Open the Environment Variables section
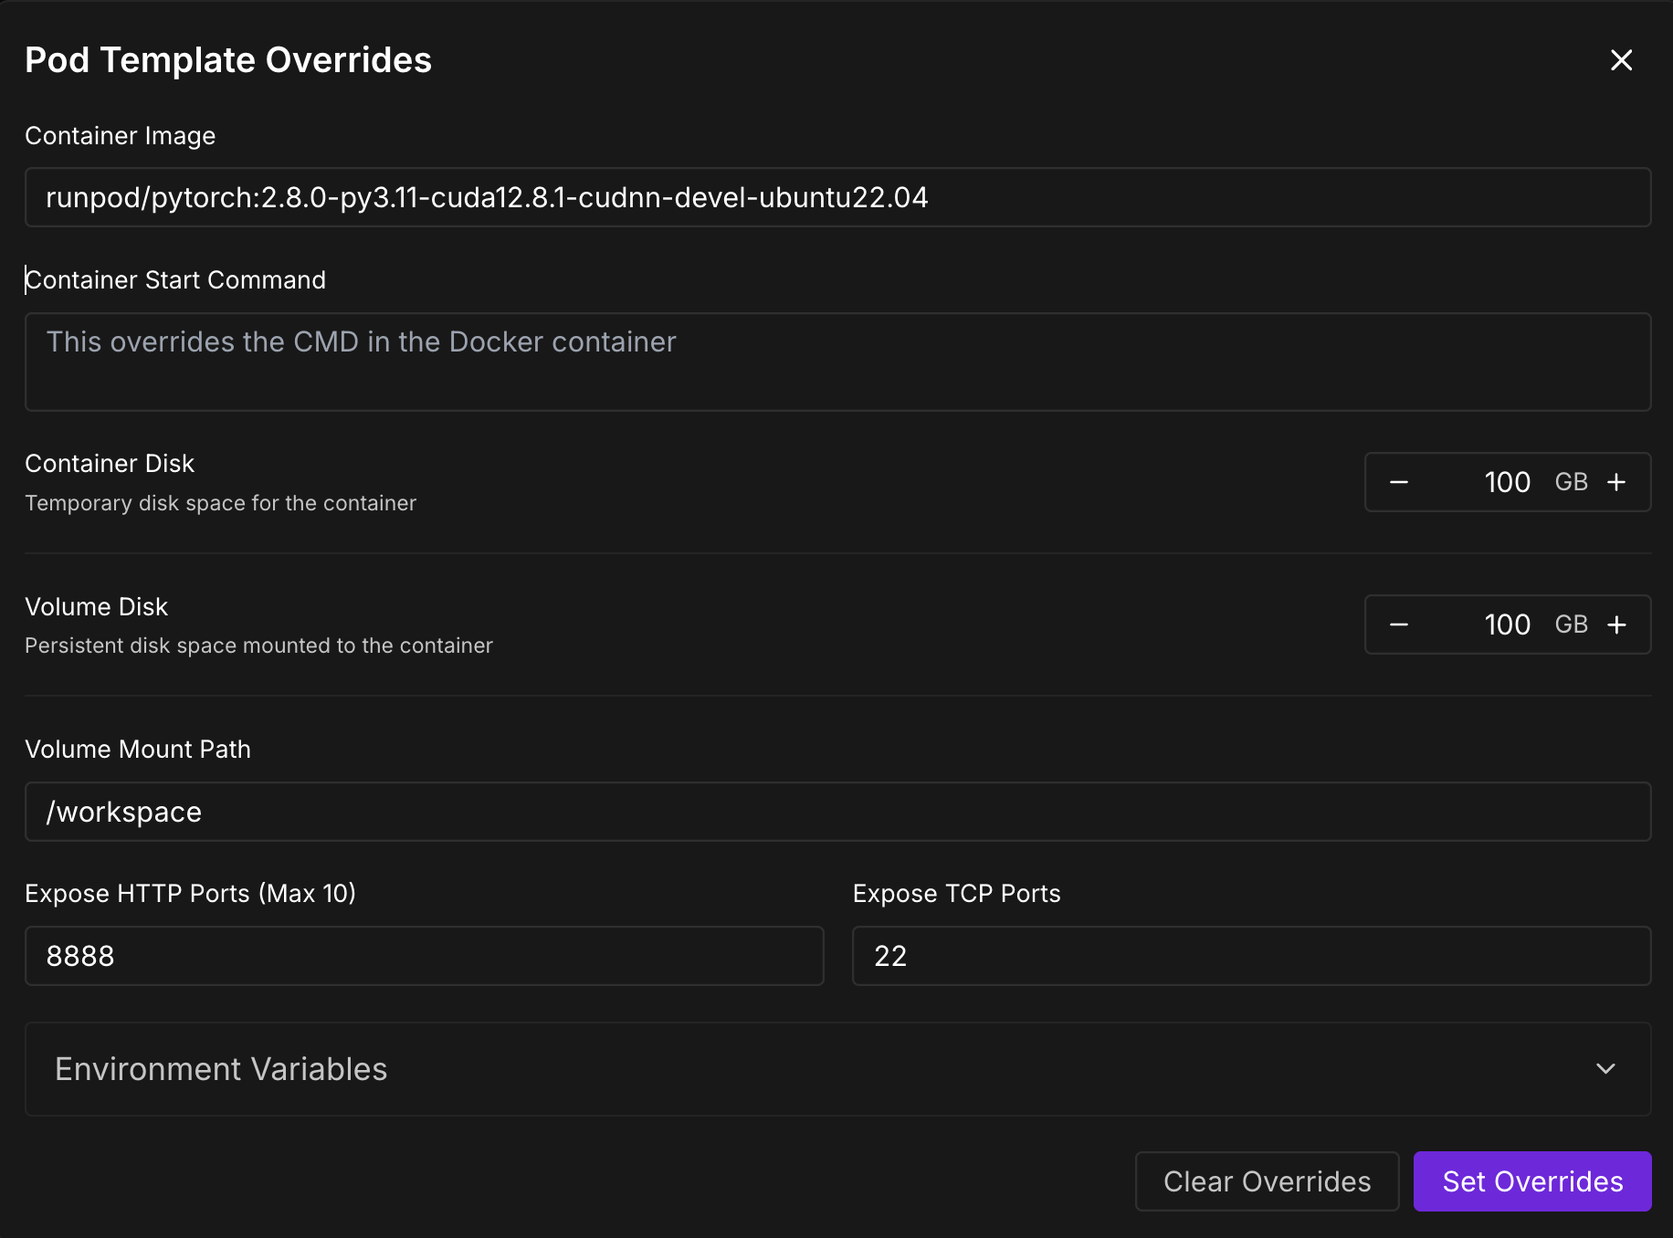 [x=837, y=1068]
